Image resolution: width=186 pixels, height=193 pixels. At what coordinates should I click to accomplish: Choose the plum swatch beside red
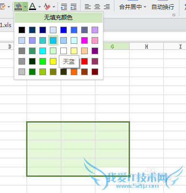95,61
